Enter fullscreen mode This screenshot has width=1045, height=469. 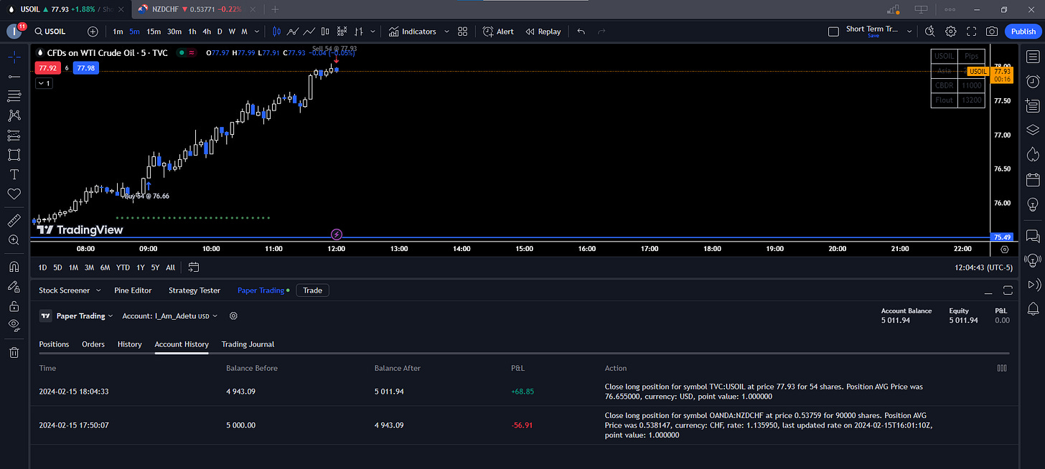pyautogui.click(x=972, y=32)
